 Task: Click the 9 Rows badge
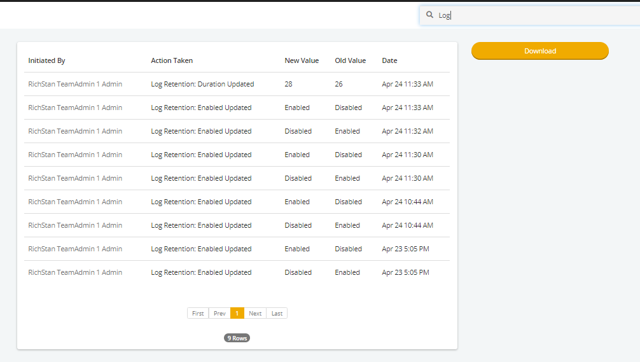237,338
